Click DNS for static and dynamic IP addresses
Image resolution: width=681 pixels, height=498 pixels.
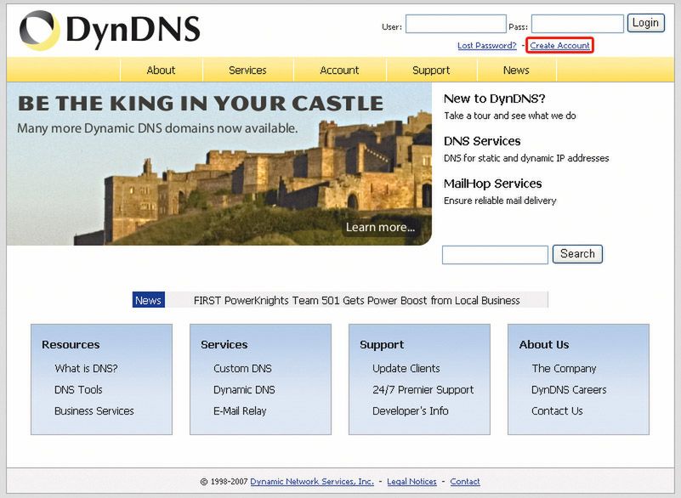tap(526, 158)
